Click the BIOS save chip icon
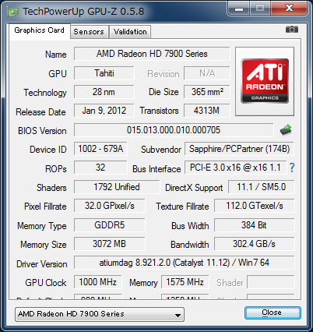The image size is (313, 332). click(x=286, y=129)
